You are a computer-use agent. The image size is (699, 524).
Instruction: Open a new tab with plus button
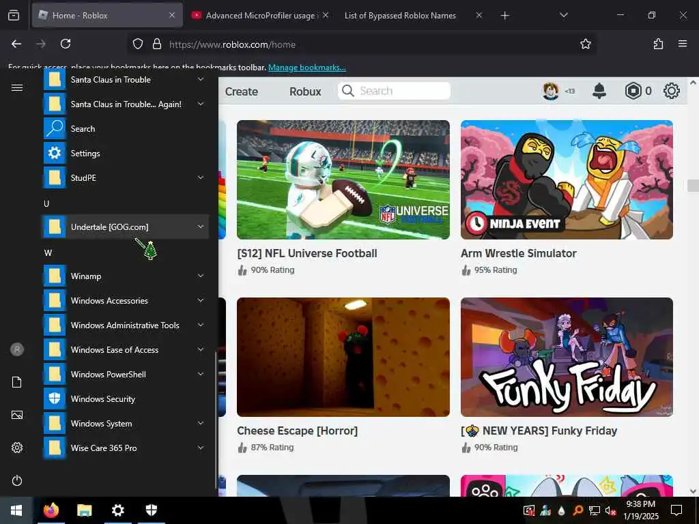click(x=504, y=16)
